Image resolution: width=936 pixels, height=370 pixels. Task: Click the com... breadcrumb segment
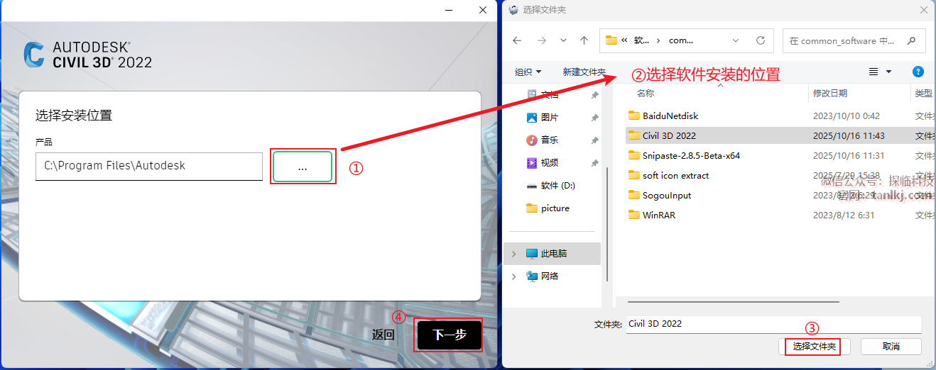coord(681,40)
